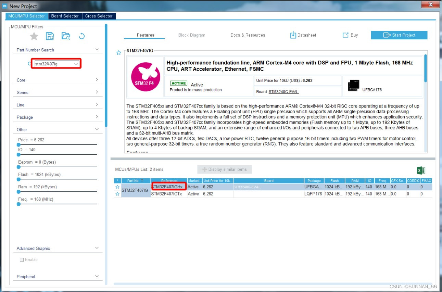
Task: Open the part number dropdown arrow
Action: coord(76,64)
